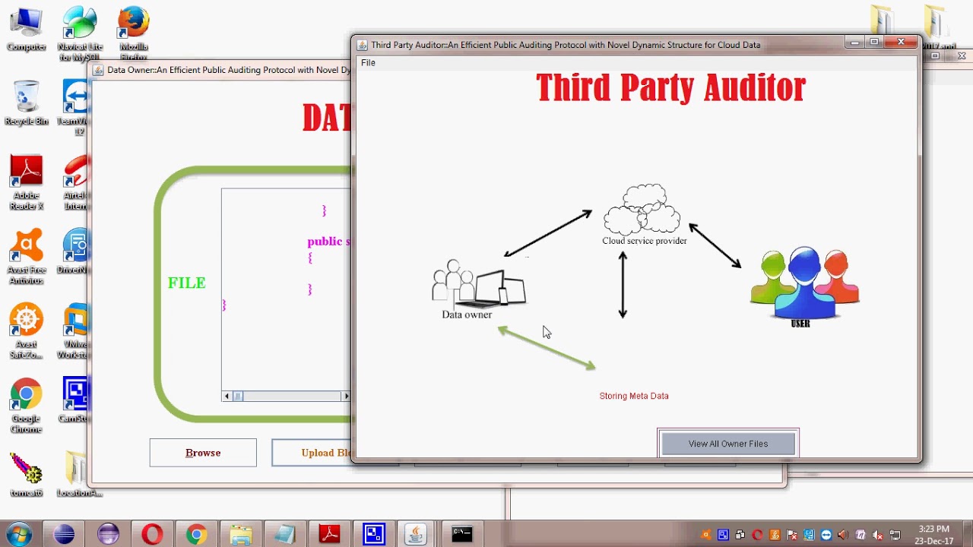Image resolution: width=973 pixels, height=547 pixels.
Task: Click right arrow of Data Owner file scrollbar
Action: (x=346, y=396)
